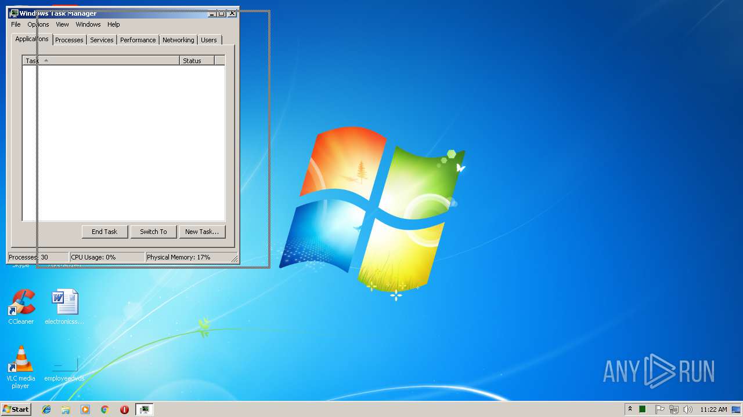
Task: Open Windows Explorer folder in taskbar
Action: [x=66, y=409]
